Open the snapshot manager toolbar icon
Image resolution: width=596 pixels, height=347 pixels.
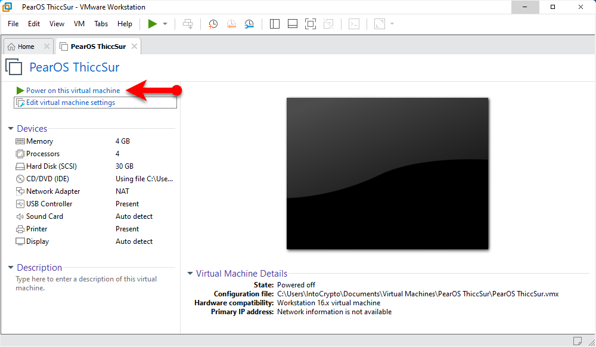(x=249, y=24)
